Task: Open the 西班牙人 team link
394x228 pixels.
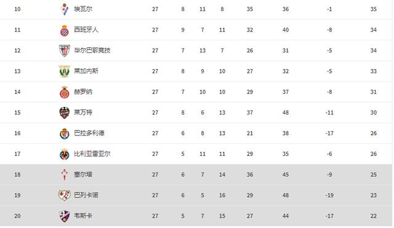Action: point(86,30)
